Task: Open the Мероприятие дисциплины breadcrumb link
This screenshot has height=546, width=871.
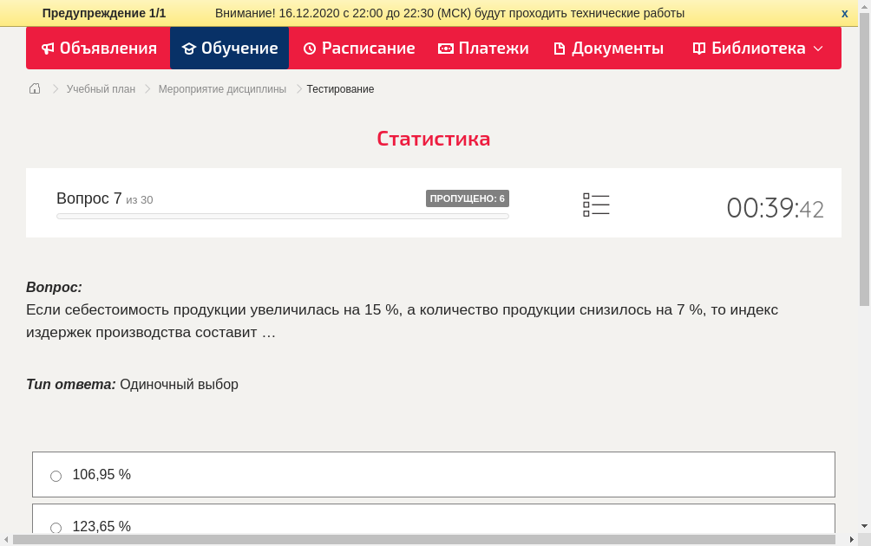Action: tap(221, 88)
